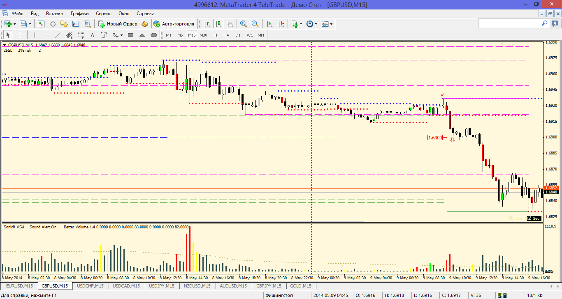Select the Fibonacci Retracement tool
This screenshot has height=299, width=562.
tap(81, 35)
